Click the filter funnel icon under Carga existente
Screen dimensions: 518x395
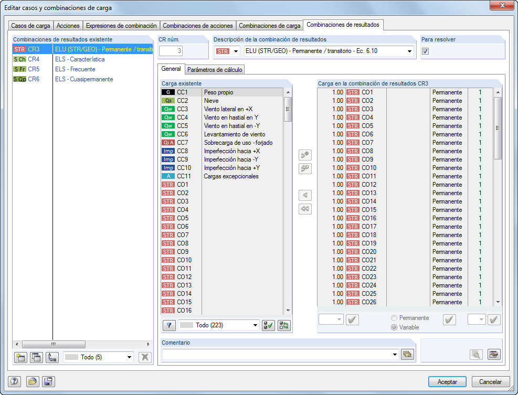169,325
